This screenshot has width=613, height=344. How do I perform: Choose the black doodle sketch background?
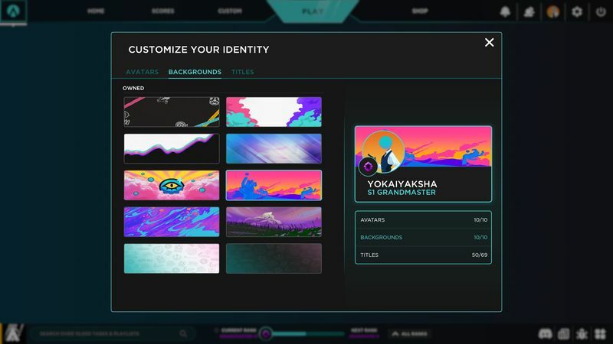coord(172,112)
